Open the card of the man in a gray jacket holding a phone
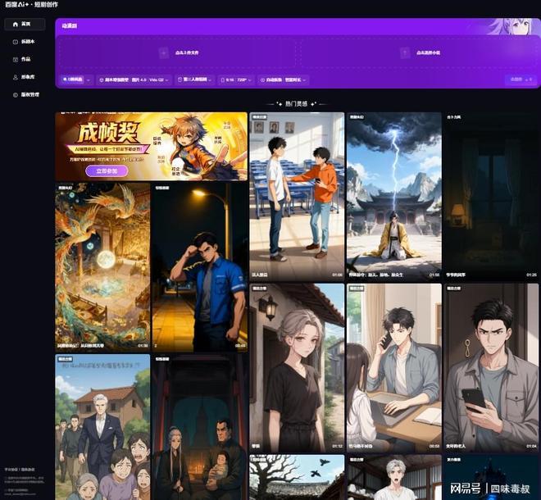This screenshot has height=500, width=541. point(491,368)
